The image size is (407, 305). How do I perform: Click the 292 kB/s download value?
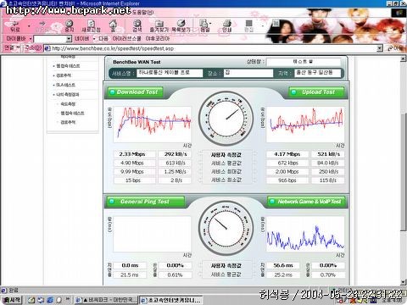[175, 154]
